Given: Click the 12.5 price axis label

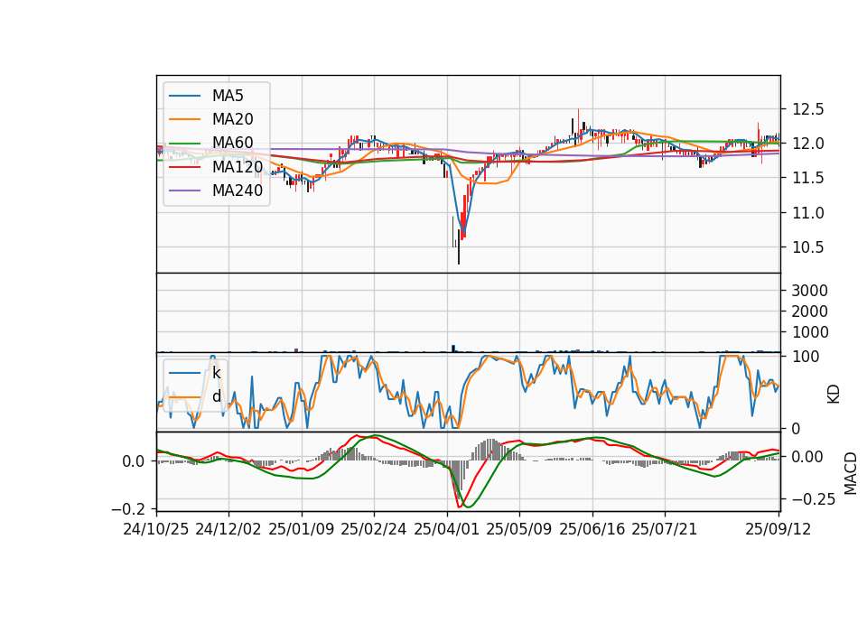Looking at the screenshot, I should (x=807, y=109).
